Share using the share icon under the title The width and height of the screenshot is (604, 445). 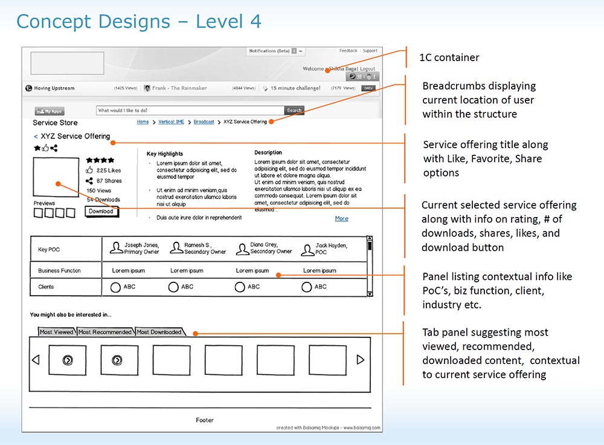[x=54, y=148]
